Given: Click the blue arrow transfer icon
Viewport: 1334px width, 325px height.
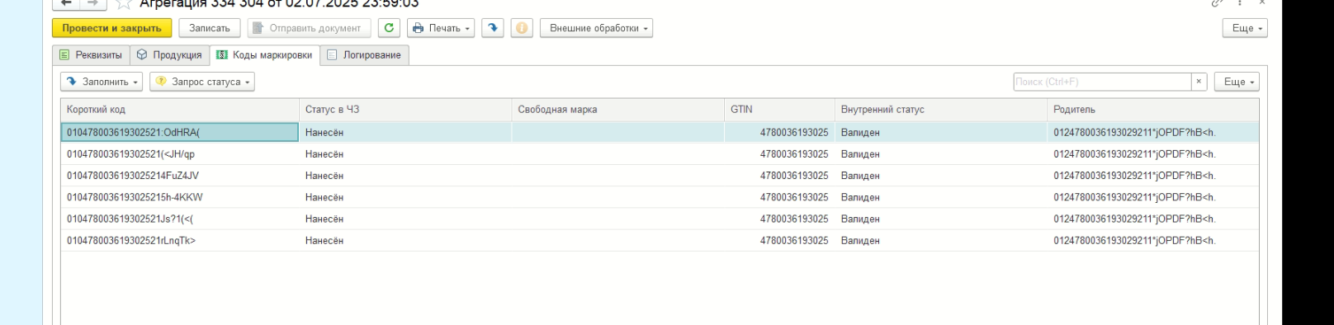Looking at the screenshot, I should click(493, 28).
